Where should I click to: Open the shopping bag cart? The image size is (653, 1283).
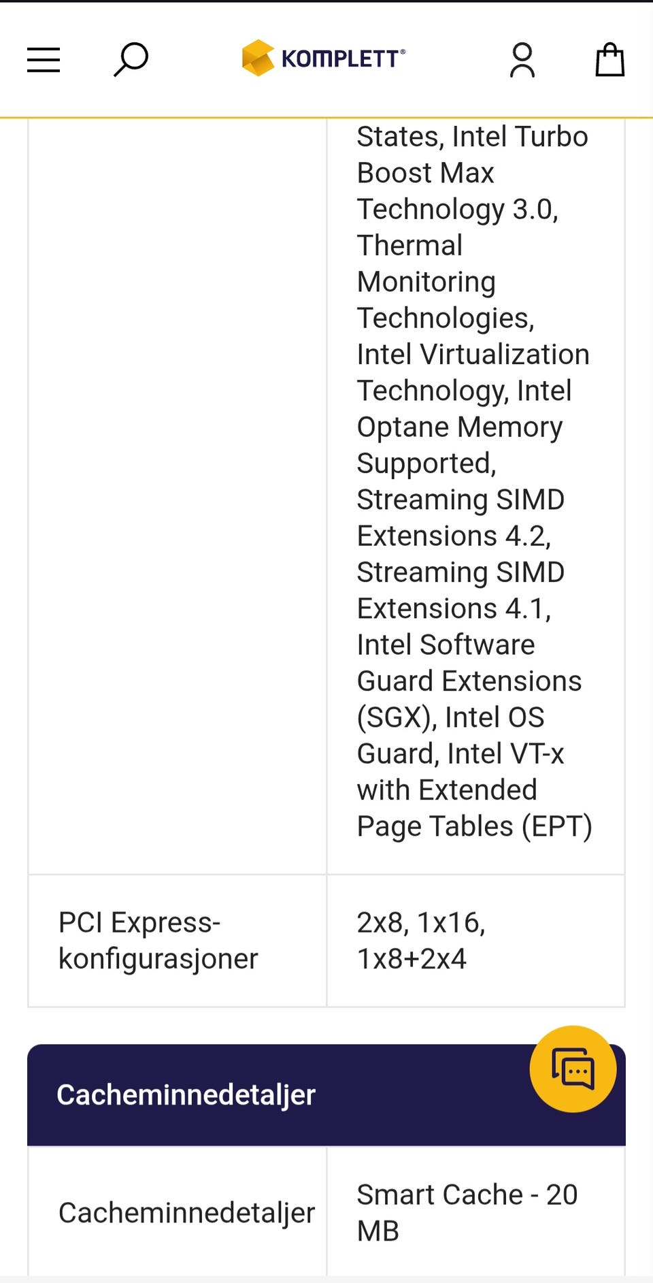609,60
